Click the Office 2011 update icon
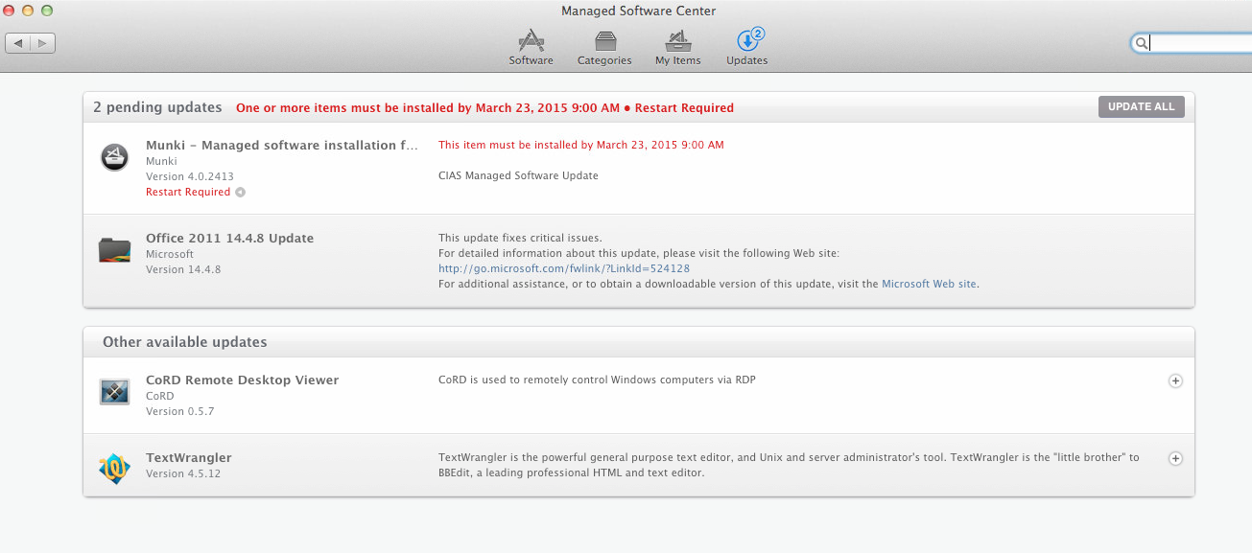1252x553 pixels. point(115,250)
